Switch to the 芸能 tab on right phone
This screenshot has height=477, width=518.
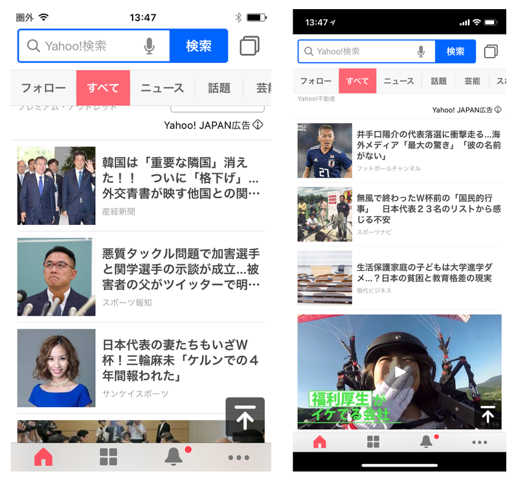tap(472, 81)
